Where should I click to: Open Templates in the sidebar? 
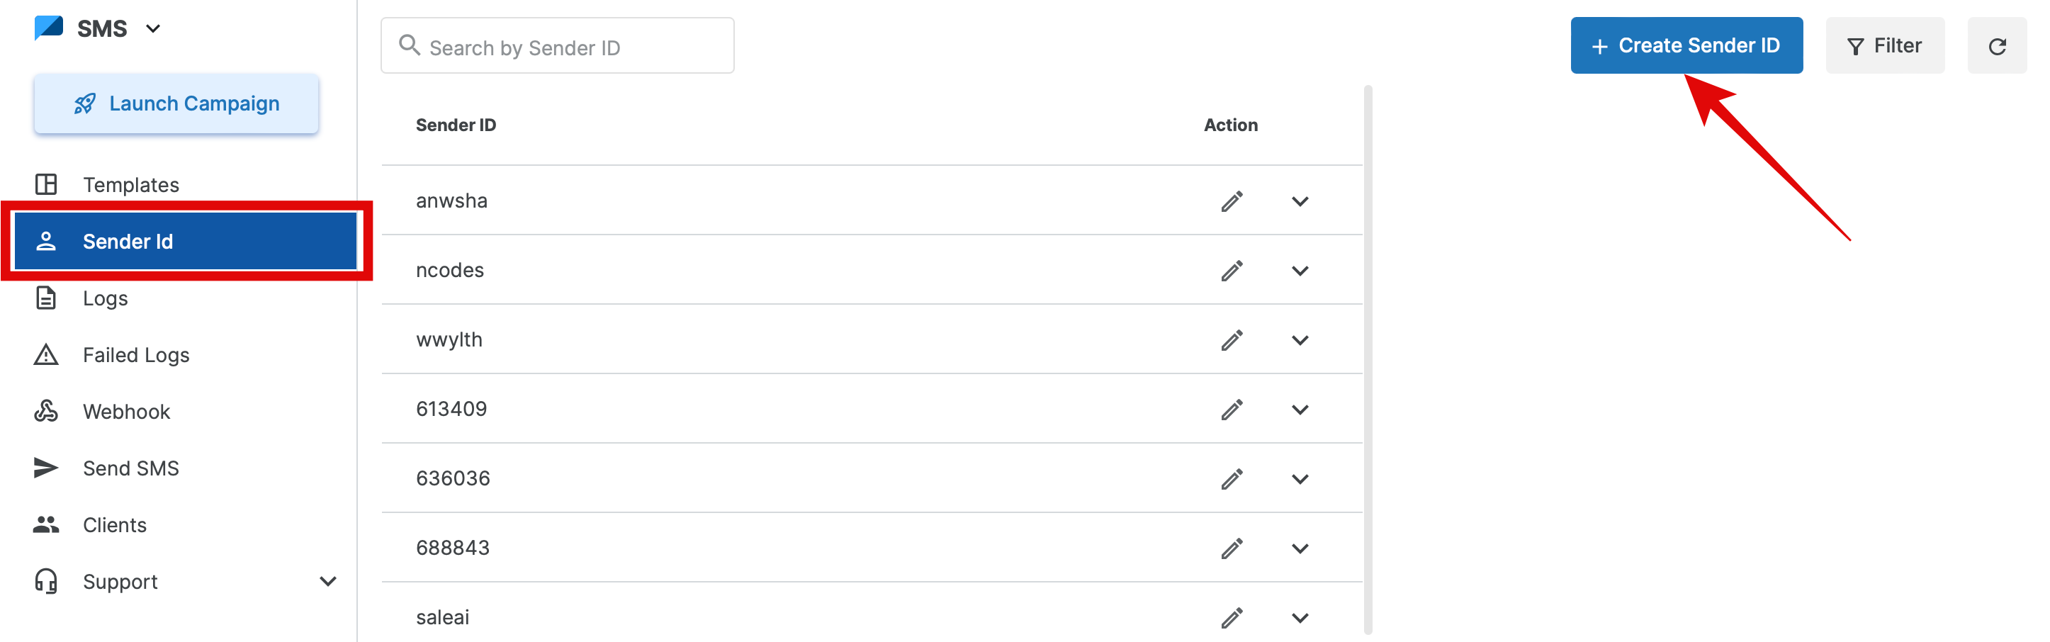coord(130,184)
